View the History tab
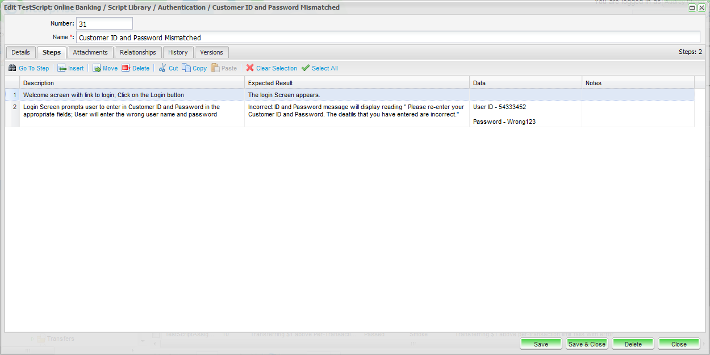710x355 pixels. click(x=178, y=52)
